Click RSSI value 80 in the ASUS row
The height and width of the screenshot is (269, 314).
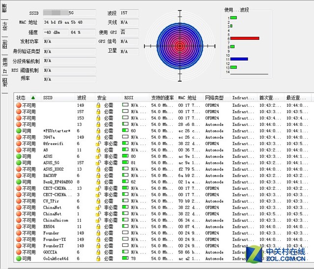[x=133, y=156]
